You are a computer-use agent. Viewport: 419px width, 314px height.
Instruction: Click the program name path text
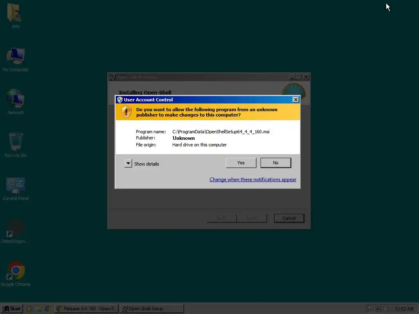click(221, 132)
